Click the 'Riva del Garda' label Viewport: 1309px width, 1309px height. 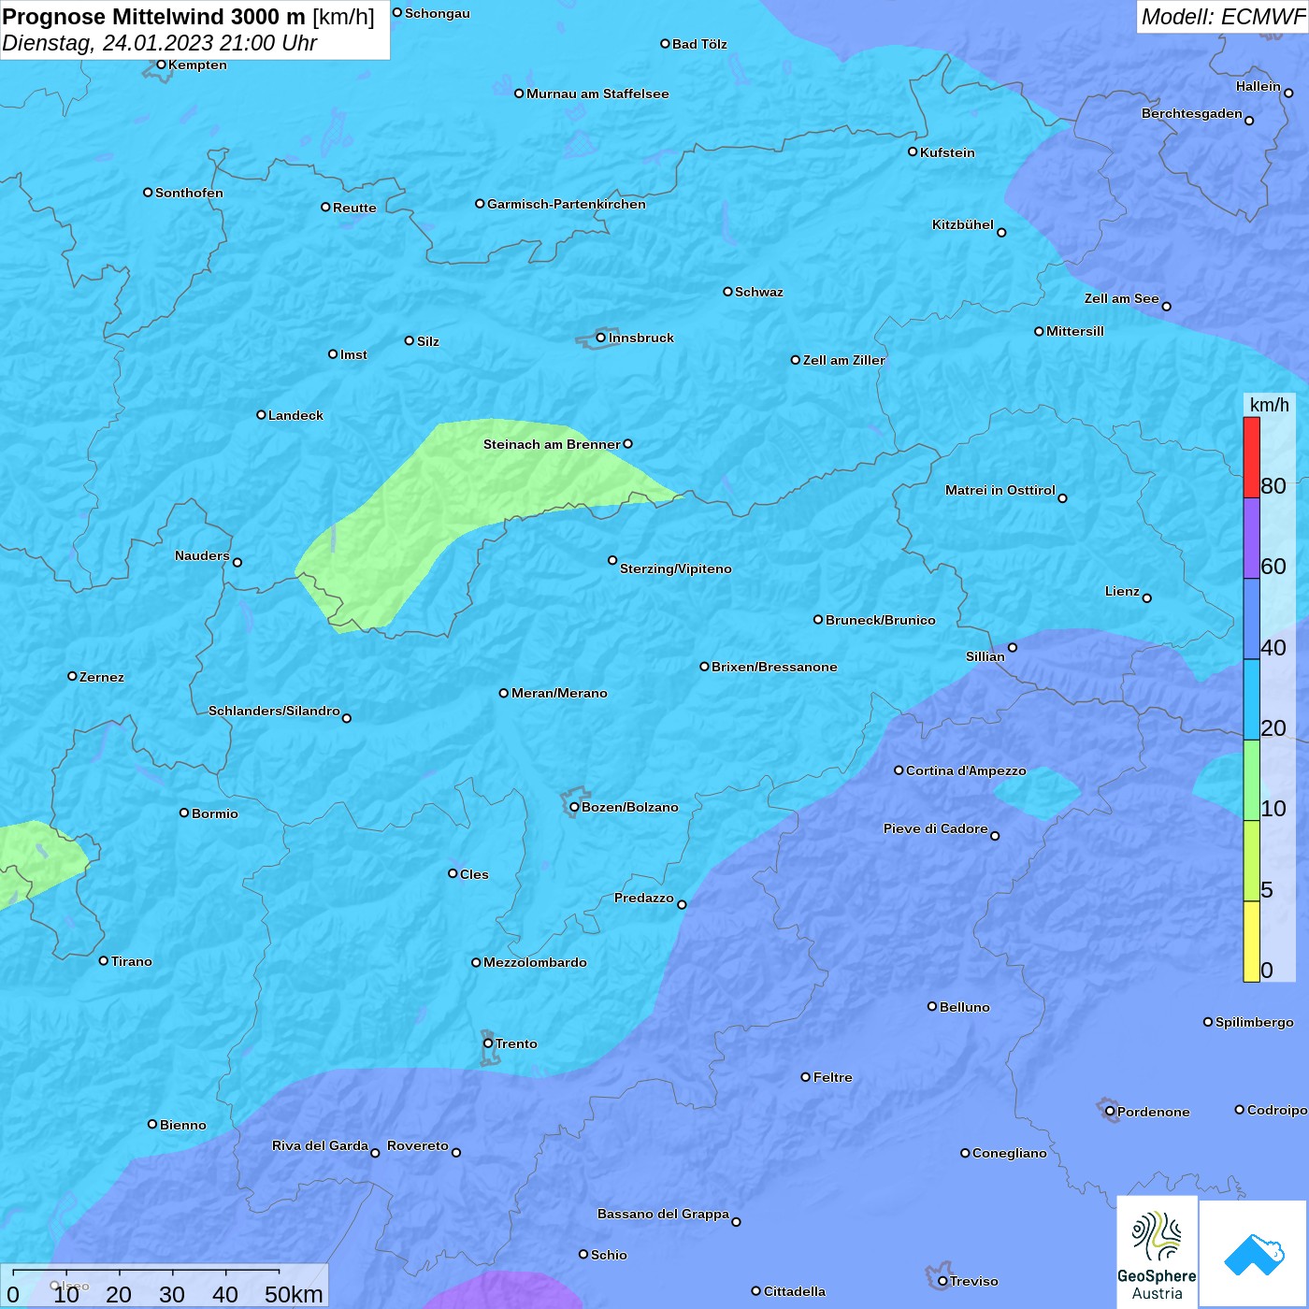click(x=320, y=1145)
